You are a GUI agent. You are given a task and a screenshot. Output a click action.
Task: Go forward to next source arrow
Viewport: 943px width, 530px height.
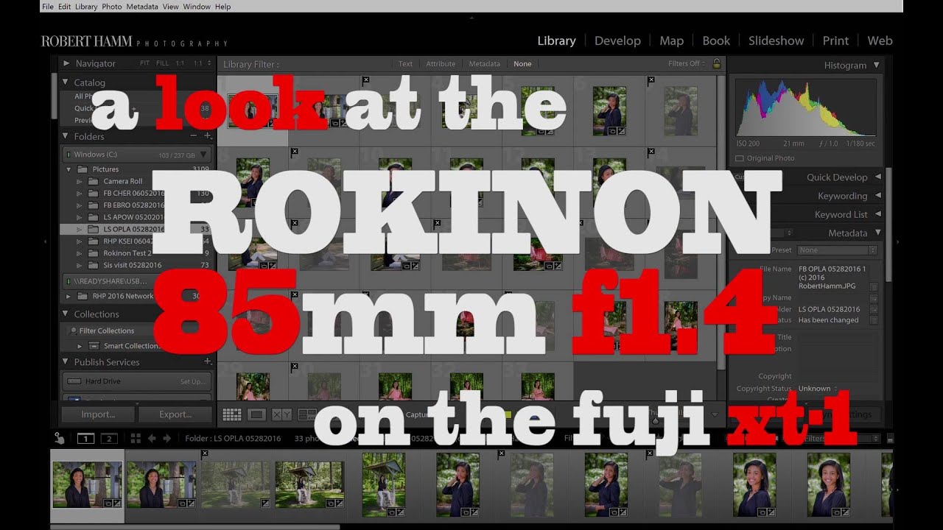(x=166, y=439)
